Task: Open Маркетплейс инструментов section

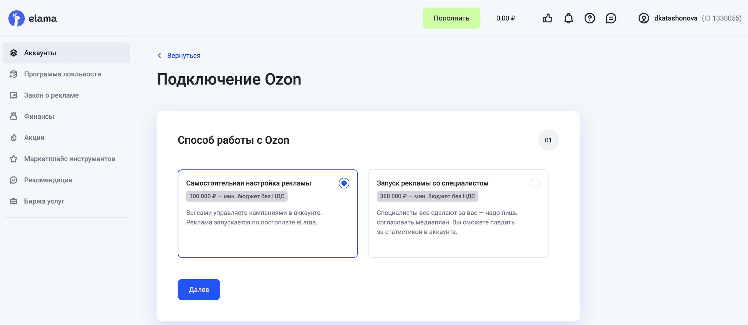Action: [66, 159]
